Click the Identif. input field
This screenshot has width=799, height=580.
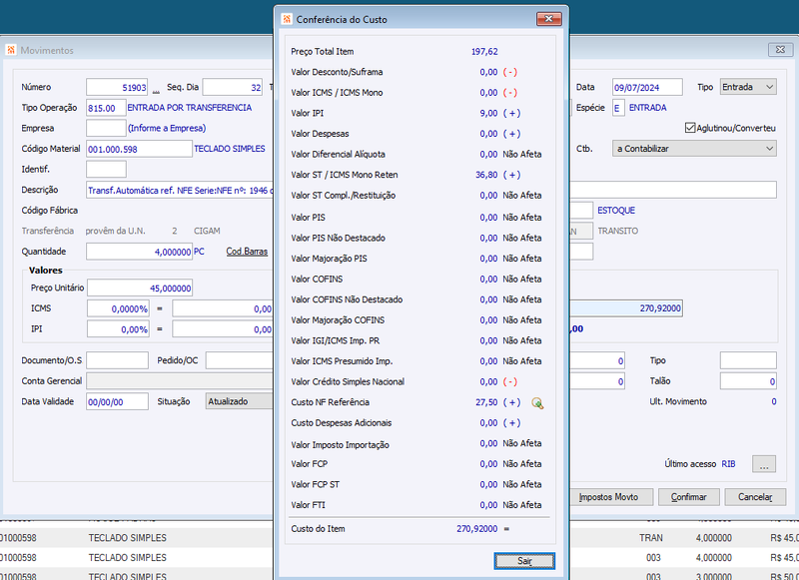[106, 169]
